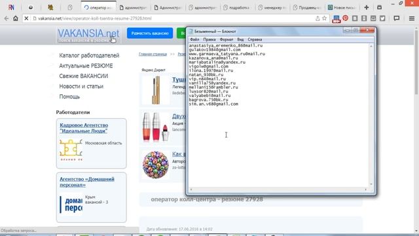Open the Вид menu in Notepad
Image resolution: width=419 pixels, height=236 pixels.
240,39
